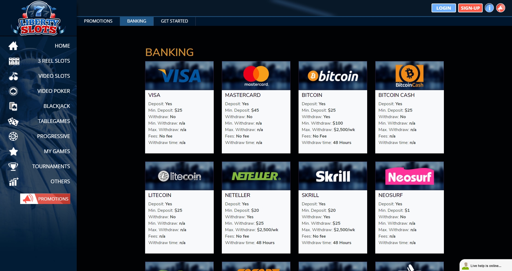Click the Tournaments trophy icon
This screenshot has width=512, height=271.
click(13, 167)
